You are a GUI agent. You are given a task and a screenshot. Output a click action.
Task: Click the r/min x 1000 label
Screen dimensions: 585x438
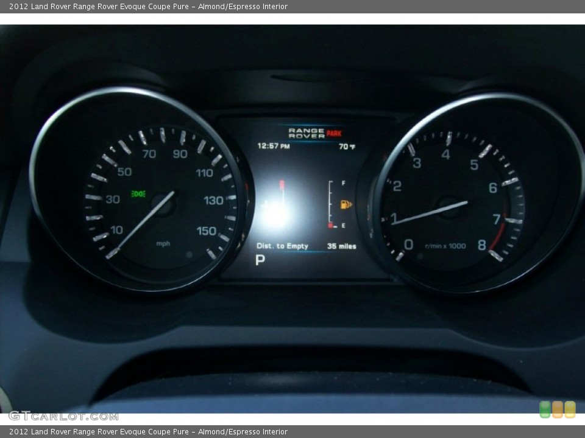point(445,246)
